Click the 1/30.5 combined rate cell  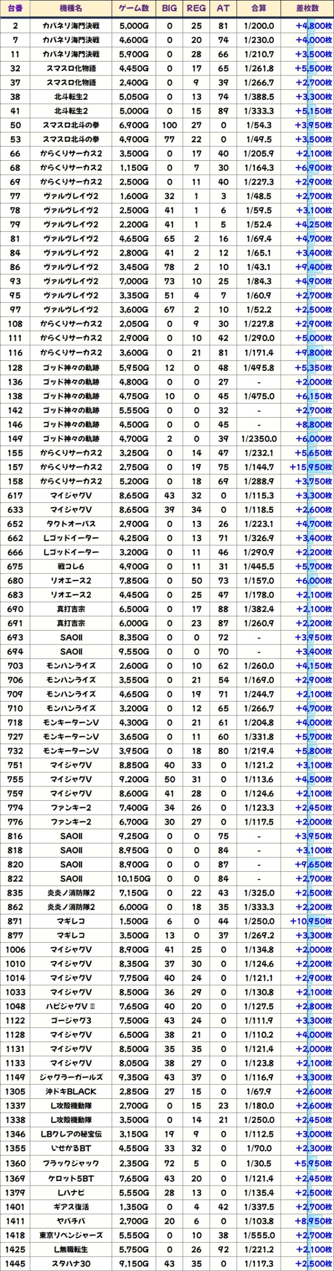[259, 1163]
